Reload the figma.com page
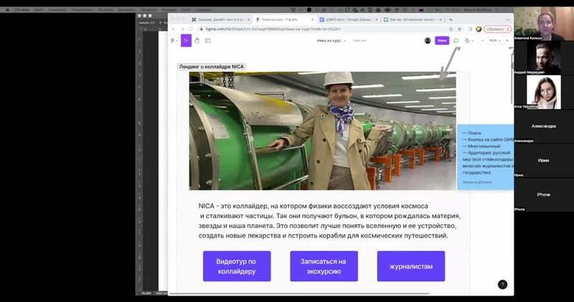574x302 pixels. coord(191,29)
